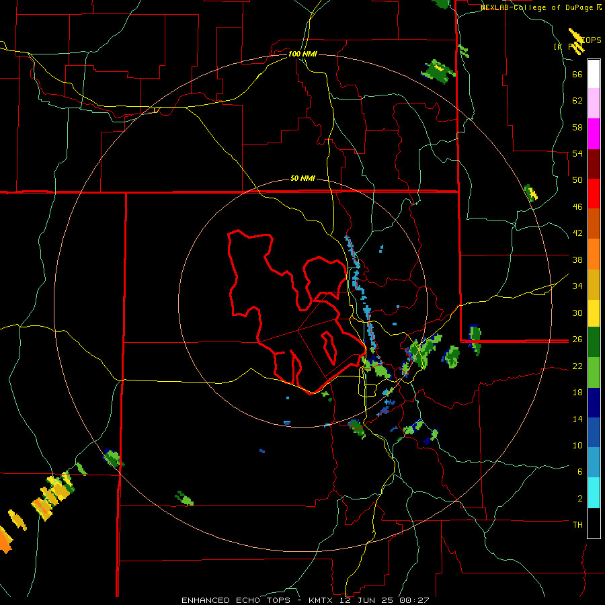The height and width of the screenshot is (605, 605).
Task: Select the '38' legend value
Action: coord(577,259)
